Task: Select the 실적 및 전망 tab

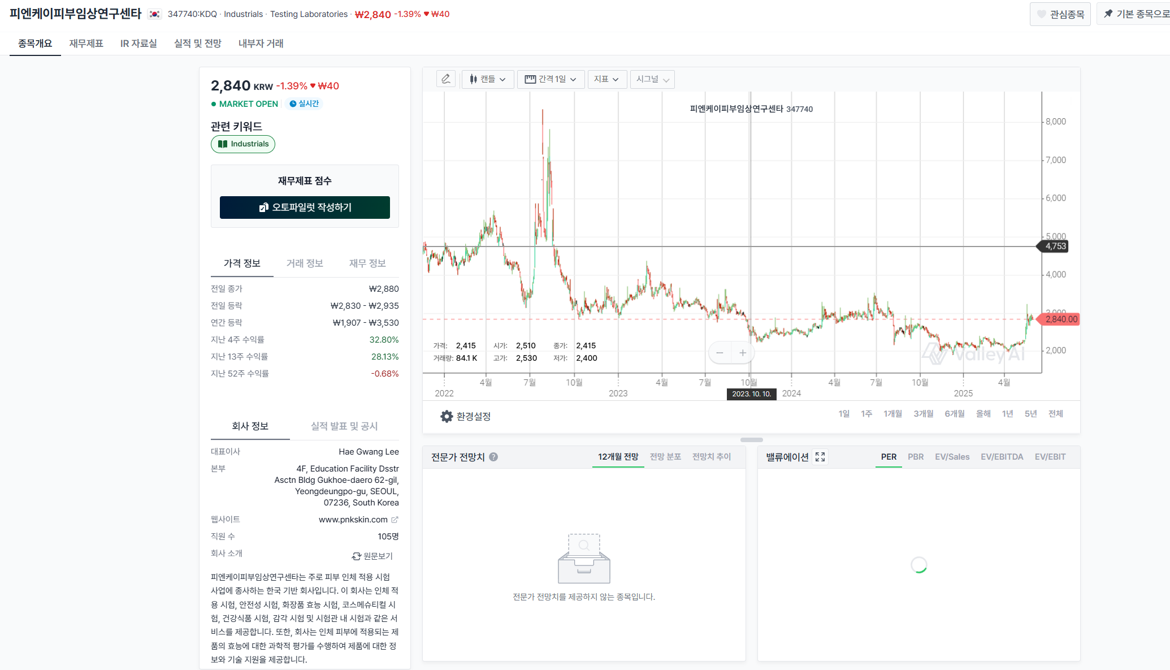Action: (198, 44)
